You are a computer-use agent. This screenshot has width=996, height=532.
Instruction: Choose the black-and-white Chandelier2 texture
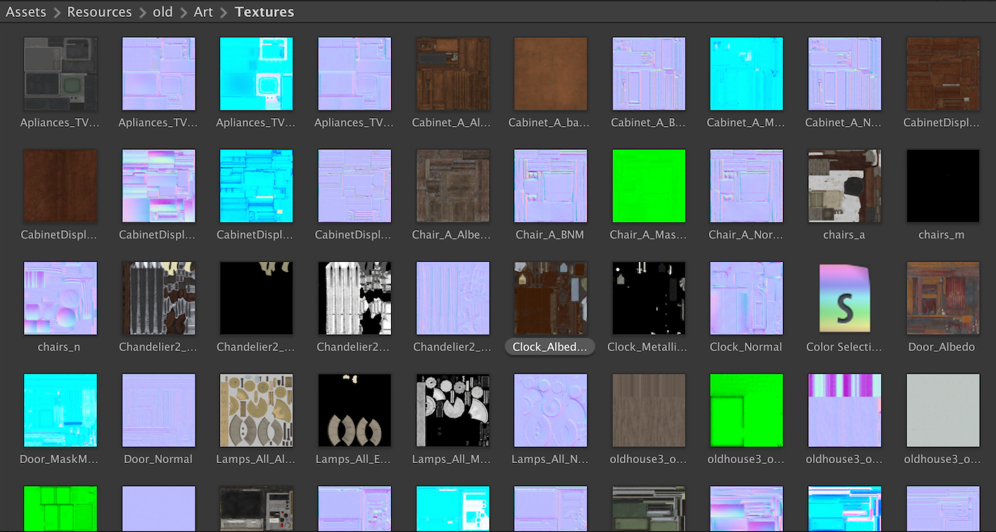point(355,298)
